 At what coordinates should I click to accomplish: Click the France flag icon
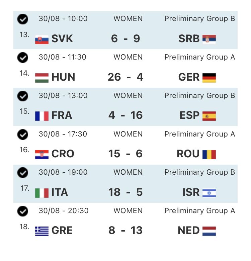click(x=42, y=116)
